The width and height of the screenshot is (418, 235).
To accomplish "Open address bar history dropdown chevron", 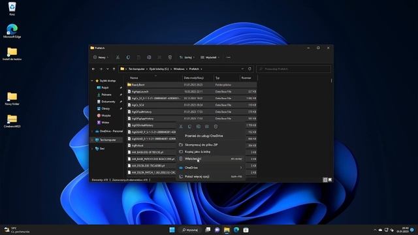I will (242, 69).
